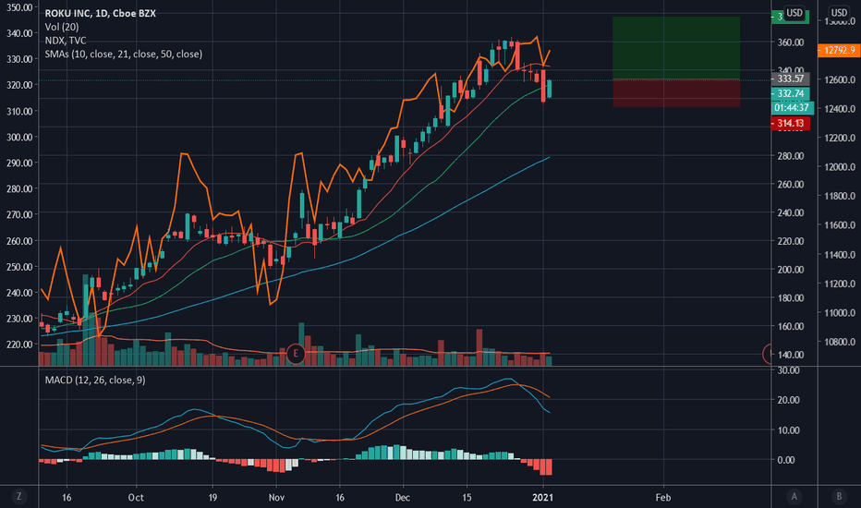Click the 10.00 label on MACD scale

[x=788, y=430]
